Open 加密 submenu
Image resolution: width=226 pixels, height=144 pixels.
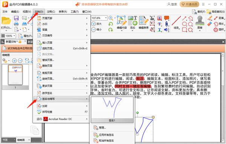[62, 106]
